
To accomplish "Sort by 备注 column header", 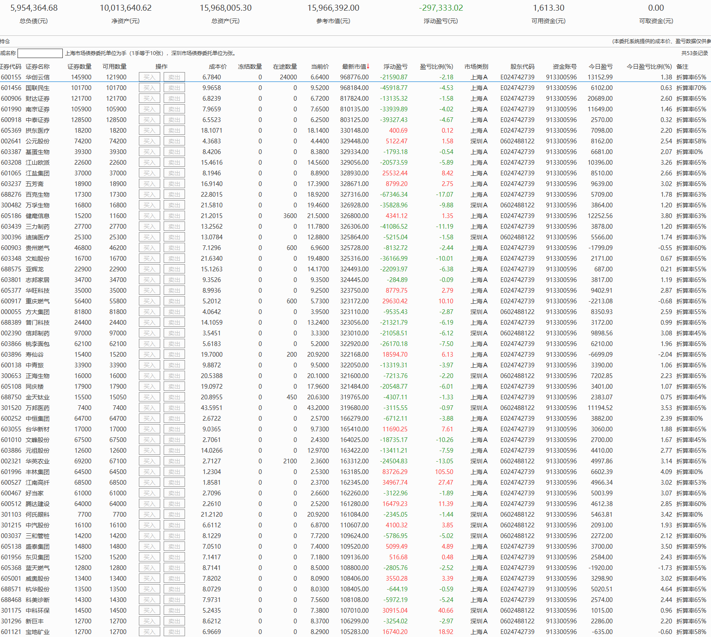I will [x=682, y=67].
